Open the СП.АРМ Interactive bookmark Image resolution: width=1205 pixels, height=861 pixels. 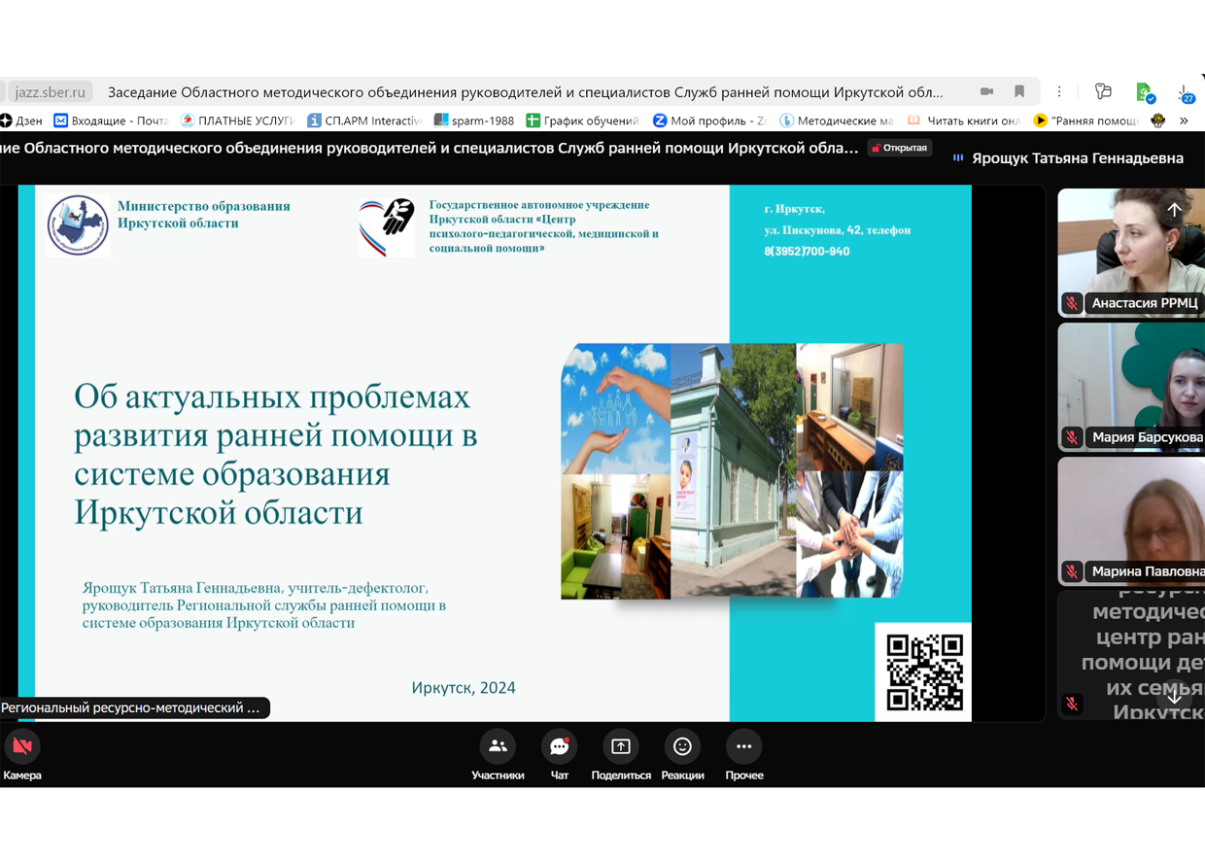point(364,121)
